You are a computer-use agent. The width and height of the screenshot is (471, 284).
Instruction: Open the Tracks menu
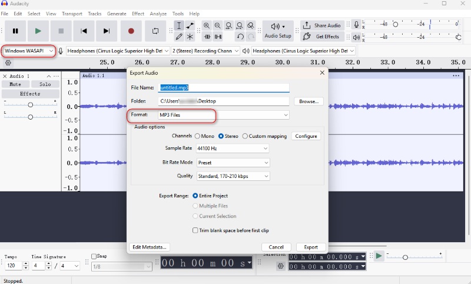(x=95, y=14)
